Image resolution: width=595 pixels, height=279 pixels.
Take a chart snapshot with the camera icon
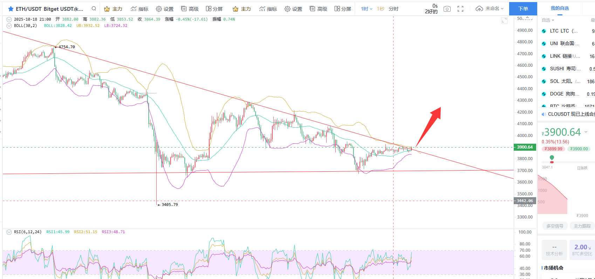447,9
